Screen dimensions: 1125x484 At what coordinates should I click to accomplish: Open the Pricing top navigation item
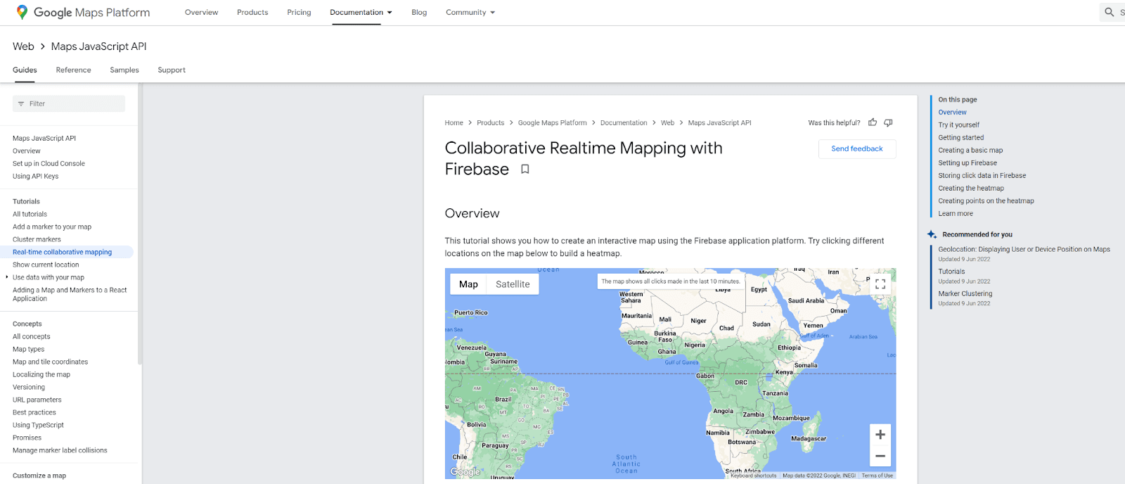(299, 13)
